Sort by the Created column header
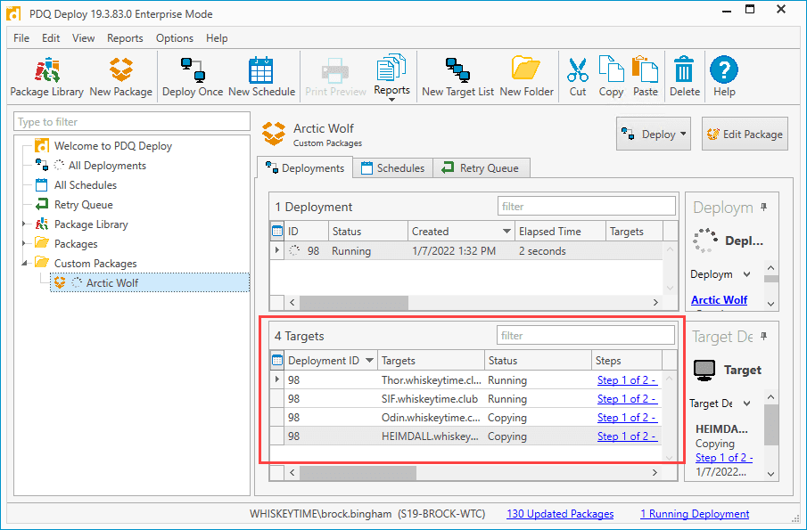The height and width of the screenshot is (530, 807). pos(462,232)
